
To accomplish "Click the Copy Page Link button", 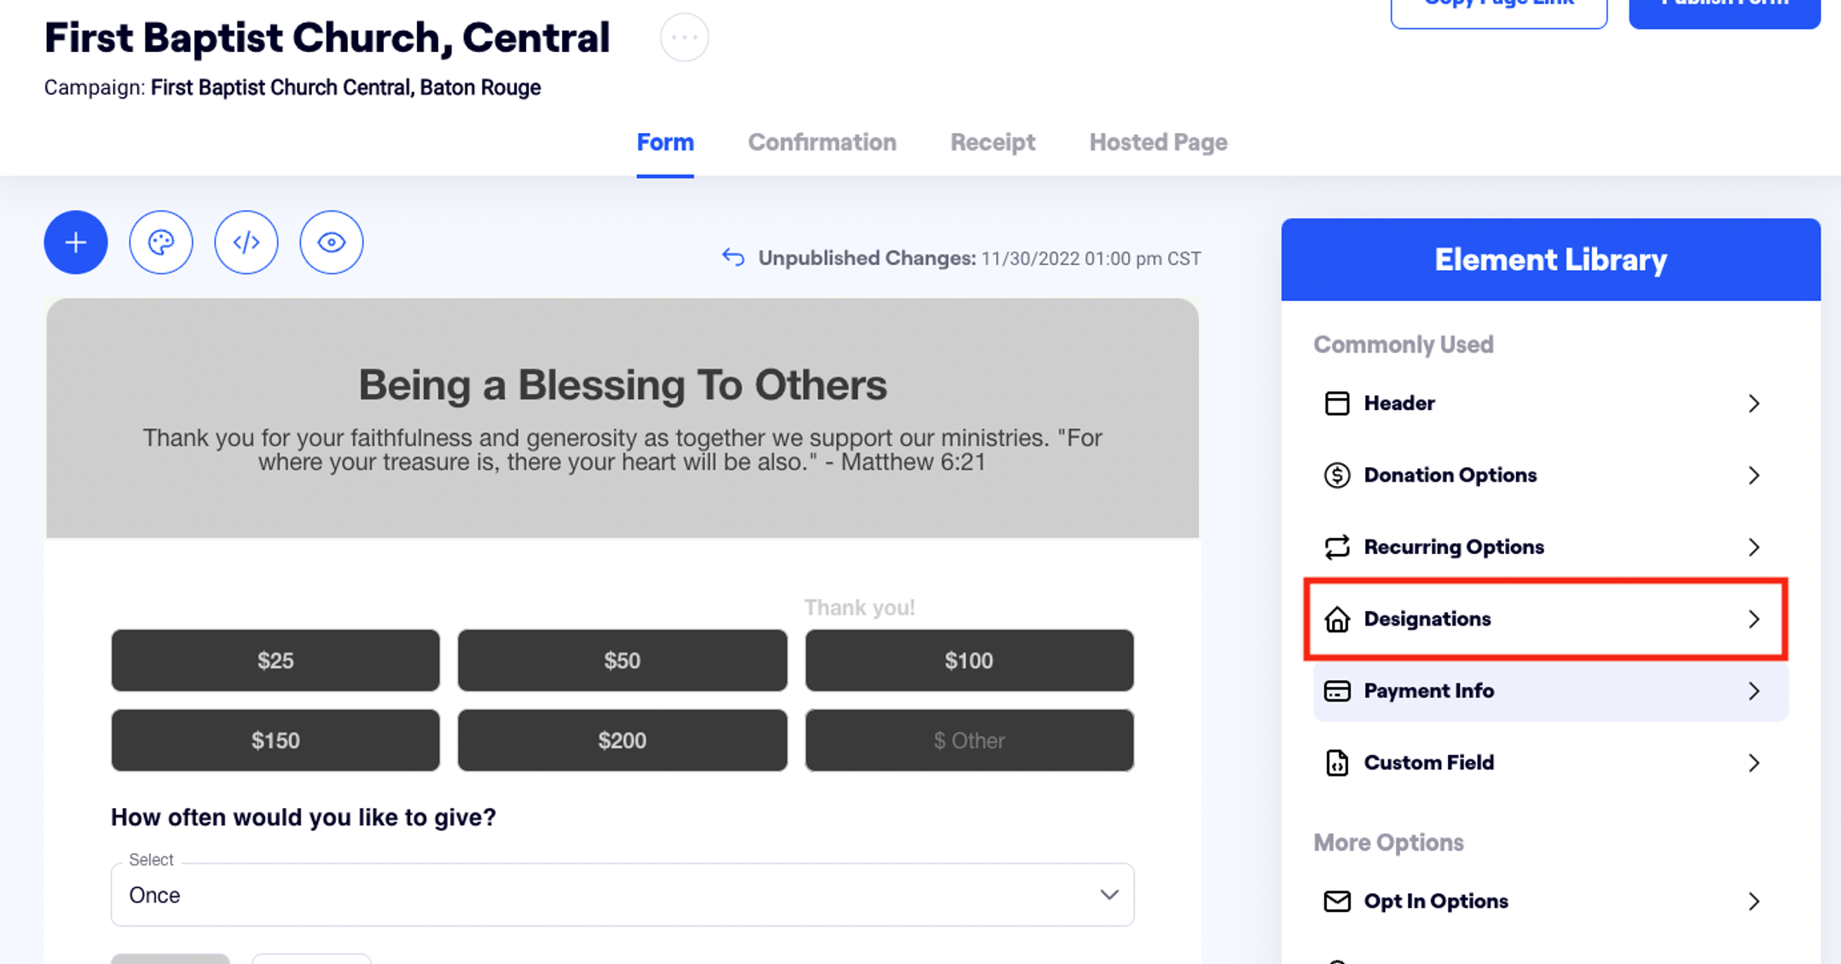I will pyautogui.click(x=1499, y=9).
